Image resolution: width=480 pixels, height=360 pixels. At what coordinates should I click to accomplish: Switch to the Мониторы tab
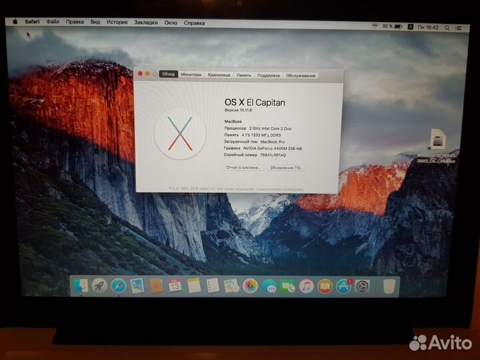(x=191, y=75)
